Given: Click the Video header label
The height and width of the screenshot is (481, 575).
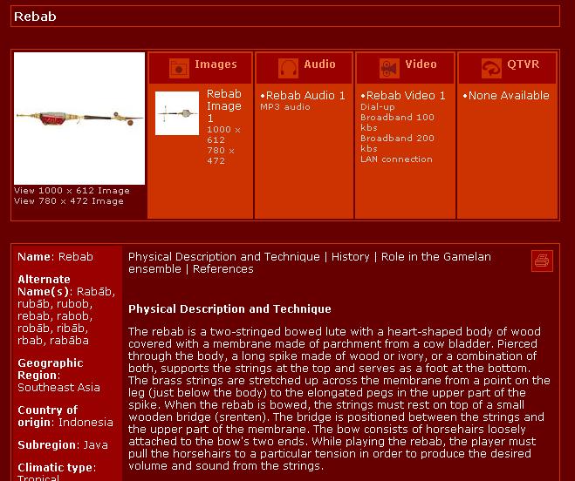Looking at the screenshot, I should (x=421, y=64).
